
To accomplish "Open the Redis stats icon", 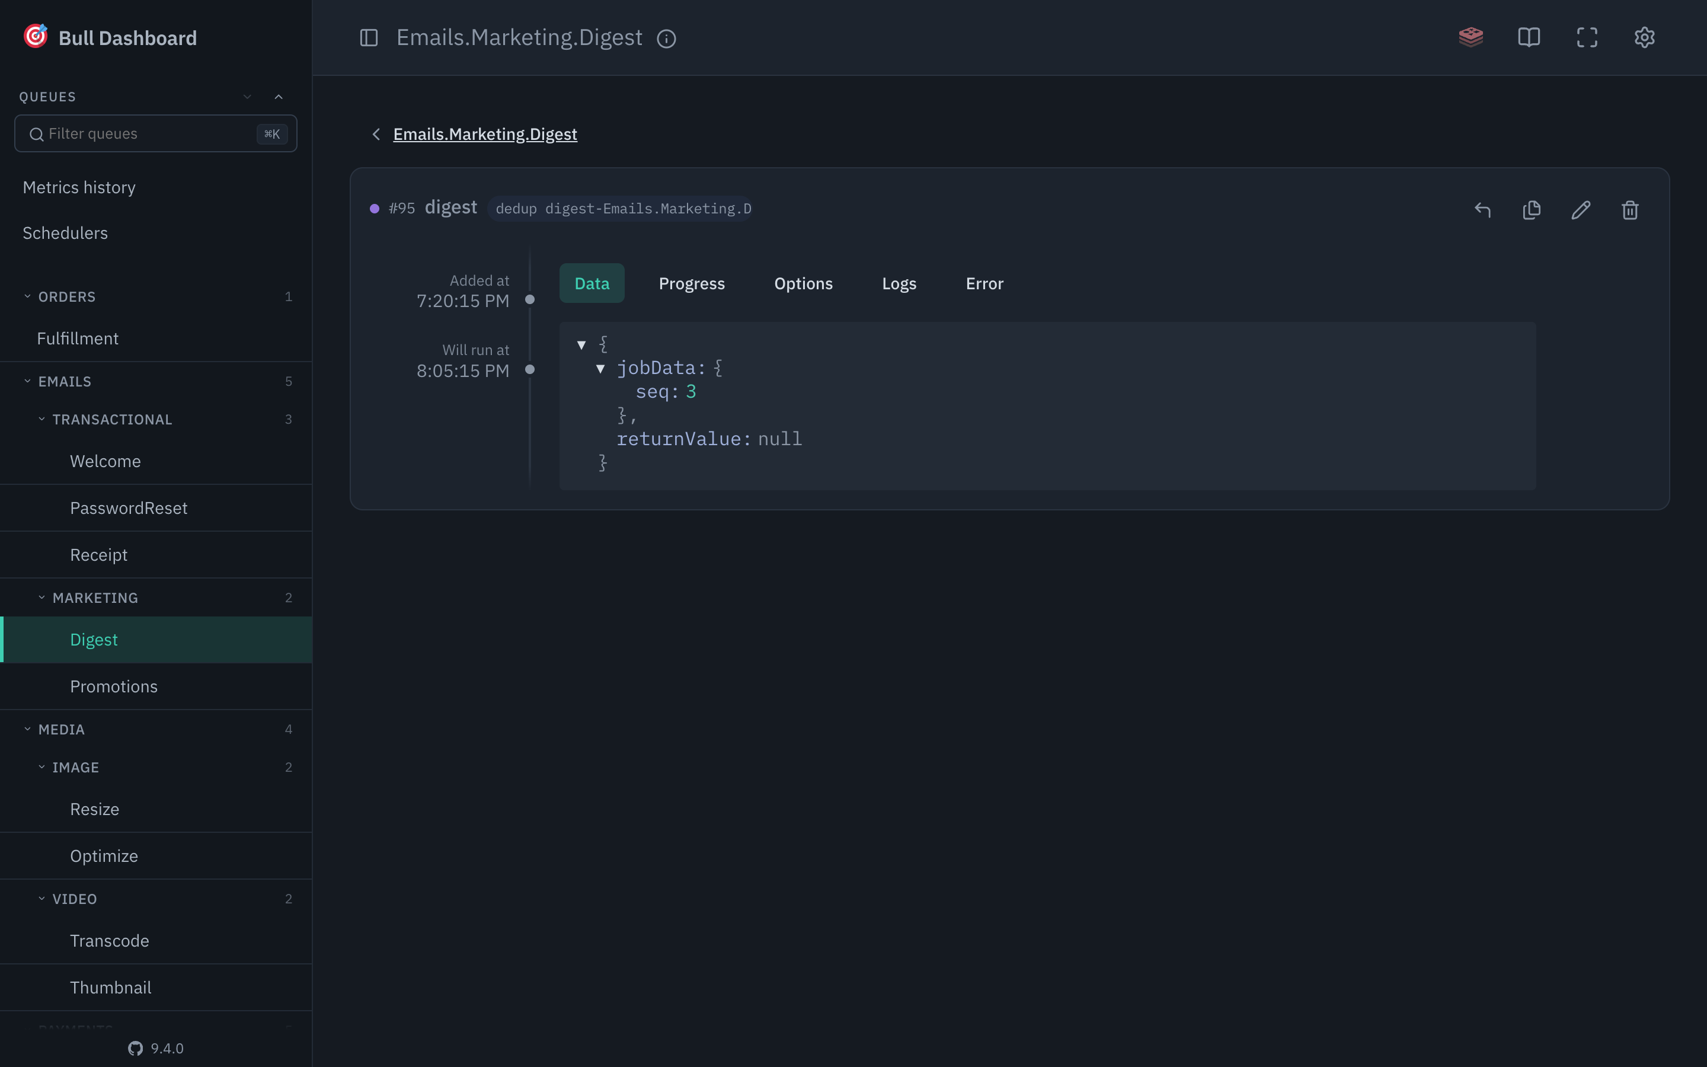I will 1471,37.
